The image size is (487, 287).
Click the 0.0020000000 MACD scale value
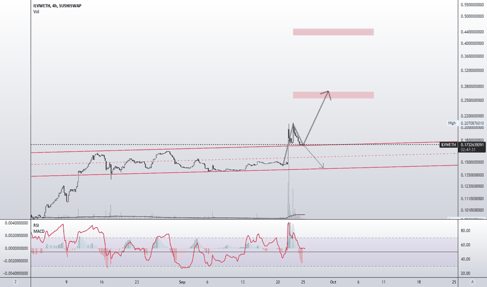pyautogui.click(x=16, y=236)
